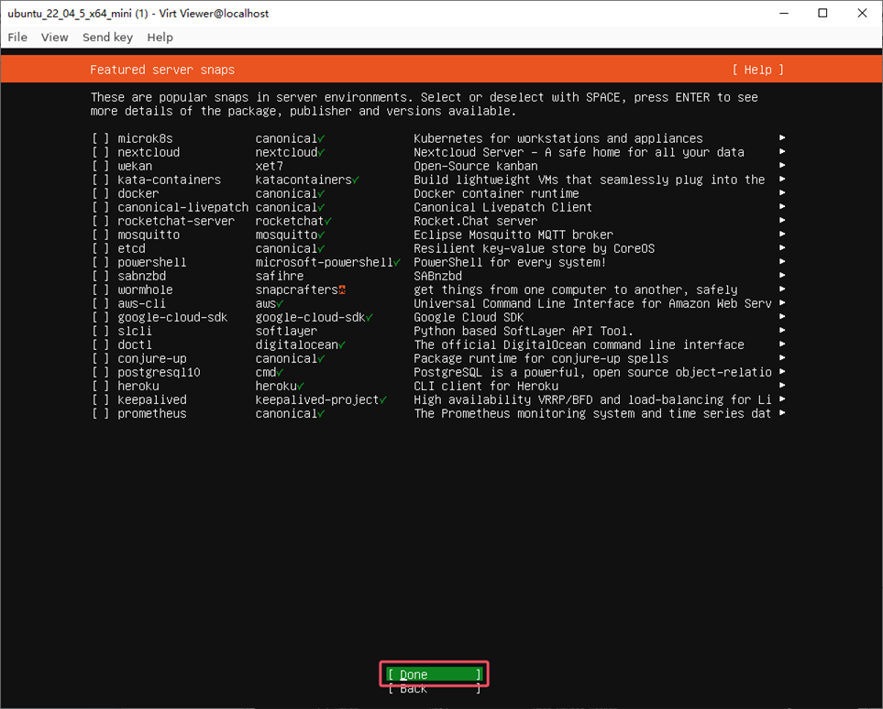Click the mosquitto publisher verified checkmark
This screenshot has width=883, height=709.
coord(321,235)
